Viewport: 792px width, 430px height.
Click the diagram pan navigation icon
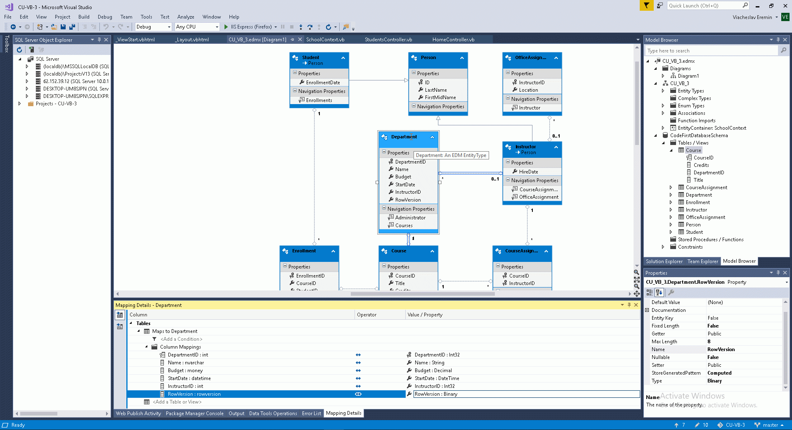pyautogui.click(x=636, y=294)
